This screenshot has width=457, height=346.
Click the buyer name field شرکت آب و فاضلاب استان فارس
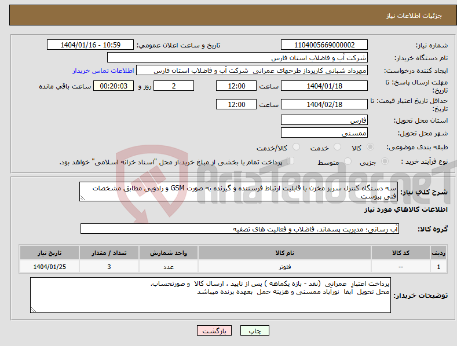(237, 57)
